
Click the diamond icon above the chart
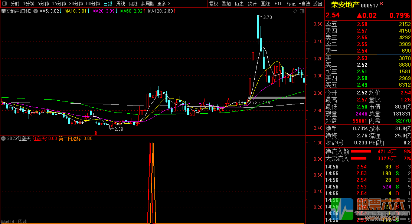(295, 11)
